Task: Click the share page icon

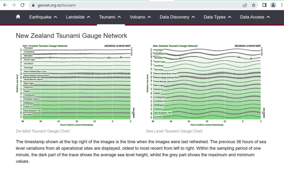Action: coord(245,5)
